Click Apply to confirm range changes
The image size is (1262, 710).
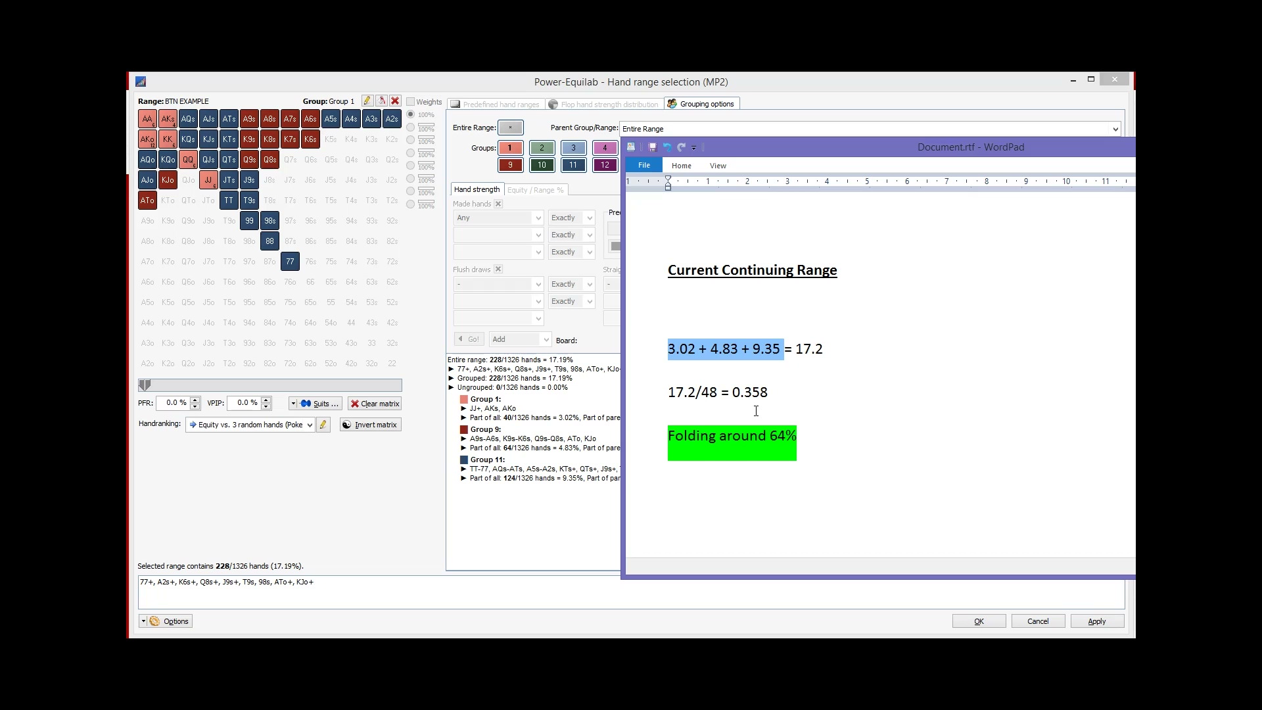click(1097, 621)
